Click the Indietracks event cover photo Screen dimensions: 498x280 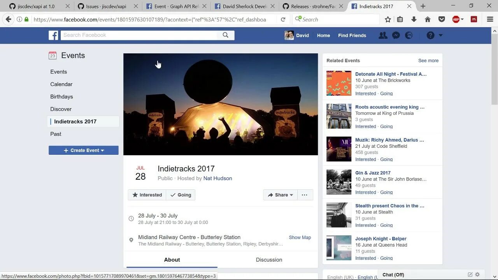pyautogui.click(x=221, y=104)
